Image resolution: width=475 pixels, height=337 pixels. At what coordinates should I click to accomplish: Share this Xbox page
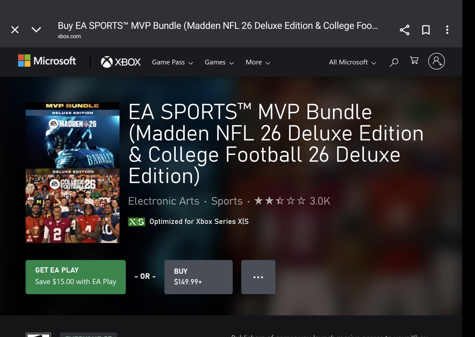pyautogui.click(x=405, y=30)
